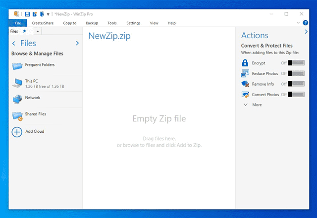The height and width of the screenshot is (218, 317).
Task: Click the Convert Photos icon
Action: pyautogui.click(x=245, y=95)
